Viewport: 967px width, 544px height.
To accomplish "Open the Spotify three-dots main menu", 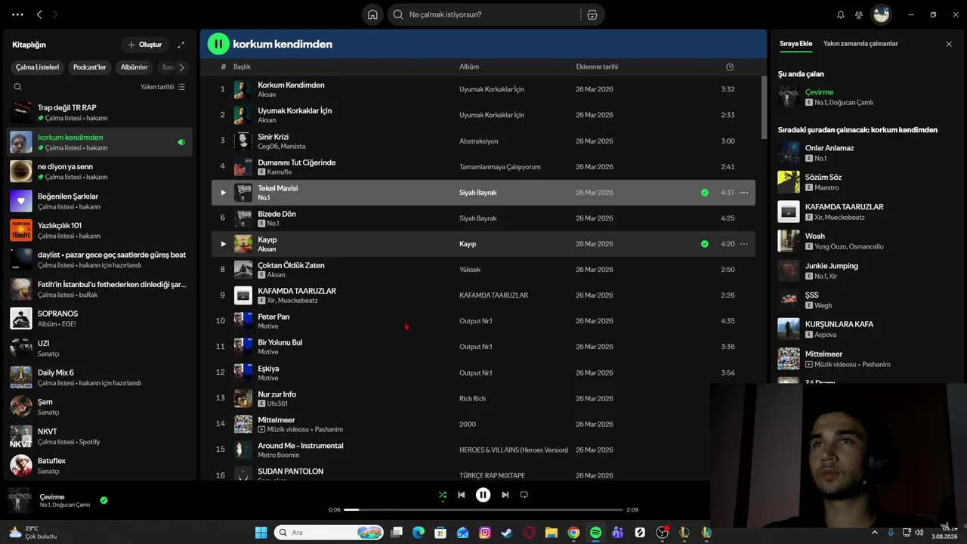I will tap(17, 14).
